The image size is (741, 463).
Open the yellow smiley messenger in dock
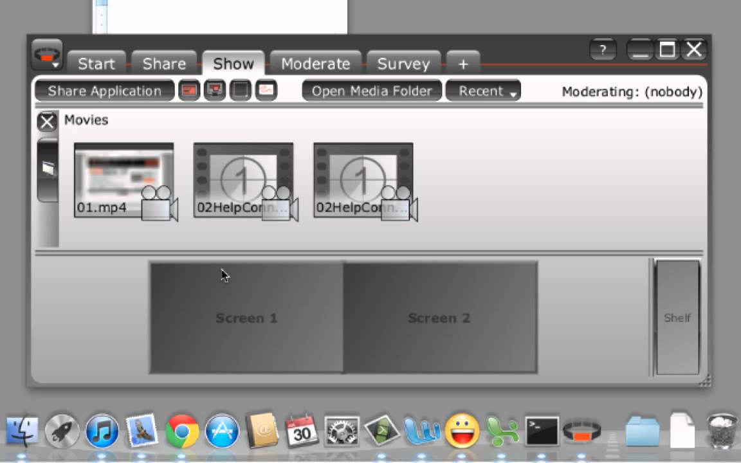(x=462, y=431)
